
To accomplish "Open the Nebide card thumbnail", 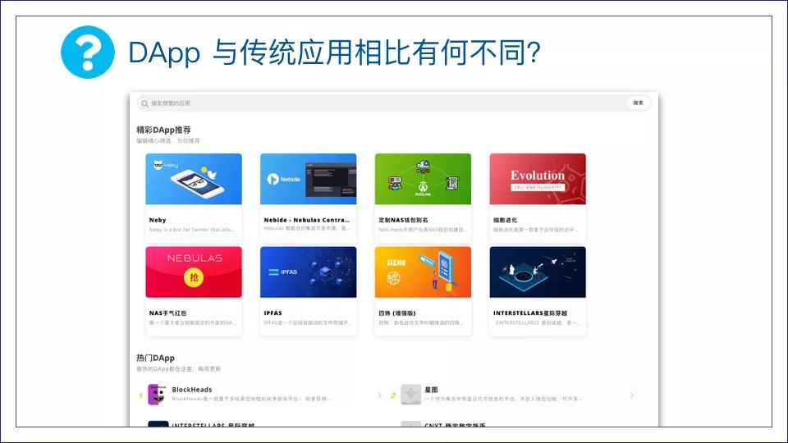I will click(x=308, y=179).
